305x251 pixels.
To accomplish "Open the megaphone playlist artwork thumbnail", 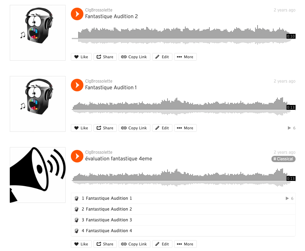I will point(38,175).
